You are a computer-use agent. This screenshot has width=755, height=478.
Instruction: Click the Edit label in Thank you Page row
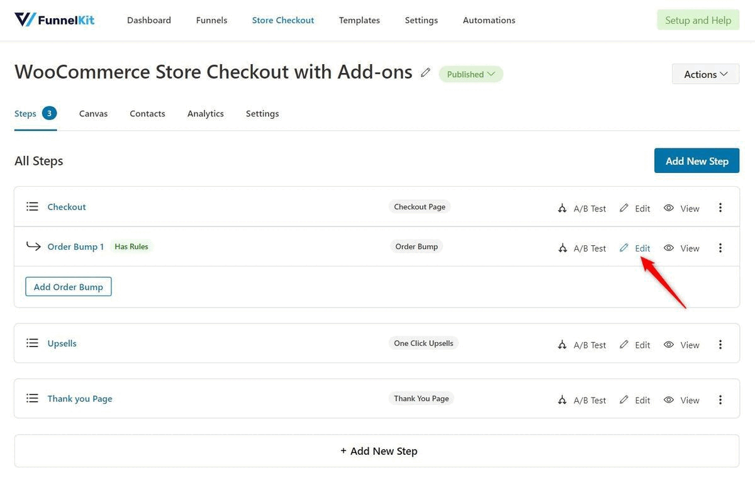(642, 401)
